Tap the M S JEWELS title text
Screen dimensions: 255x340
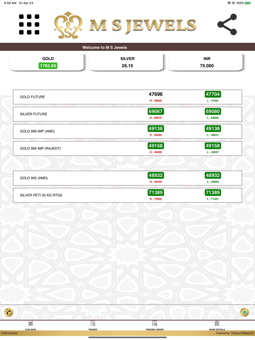point(143,25)
